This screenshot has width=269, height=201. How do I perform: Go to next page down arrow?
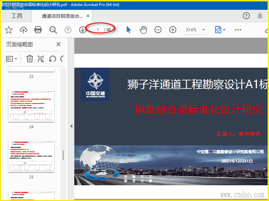click(82, 30)
